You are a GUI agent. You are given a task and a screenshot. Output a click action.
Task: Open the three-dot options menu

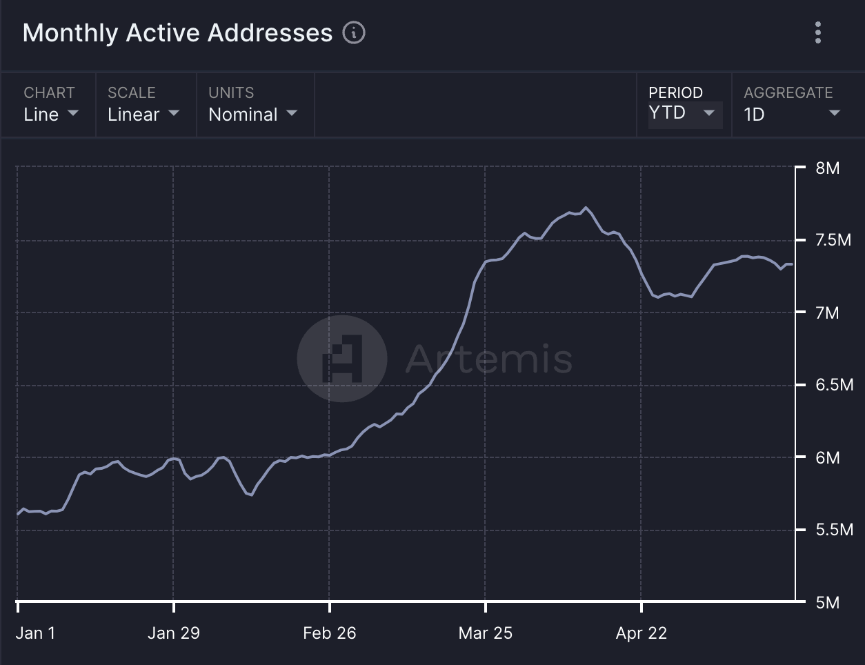click(818, 32)
